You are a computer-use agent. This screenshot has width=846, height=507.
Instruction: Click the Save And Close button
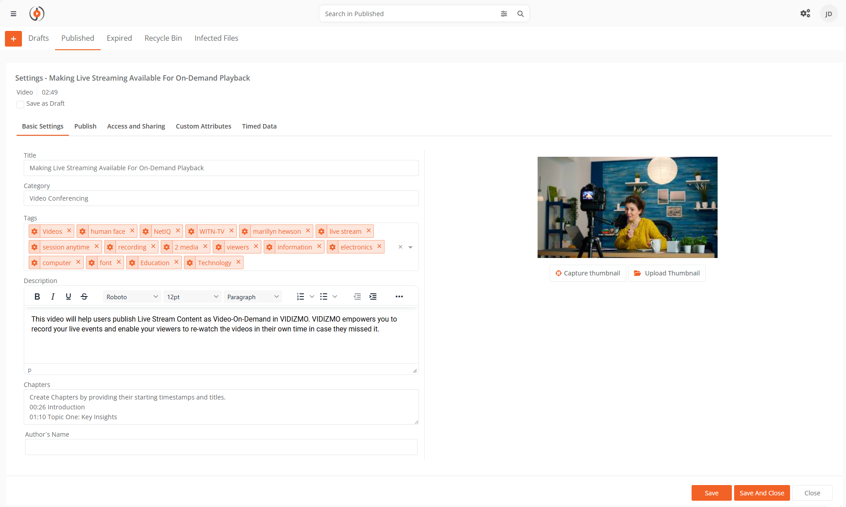click(x=761, y=493)
